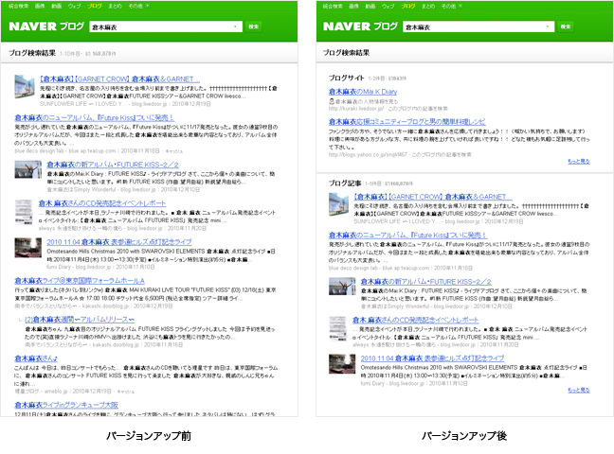
Task: Open 2010.11.04 表参道ヒルズ link, after-upgrade screenshot
Action: tap(432, 358)
